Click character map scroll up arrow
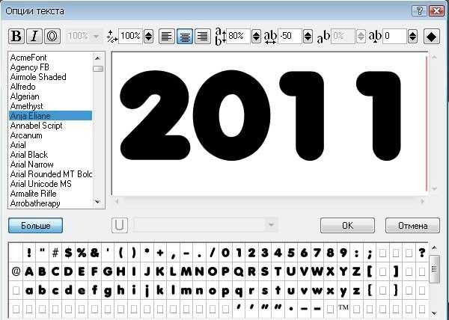This screenshot has height=320, width=449. [x=435, y=247]
